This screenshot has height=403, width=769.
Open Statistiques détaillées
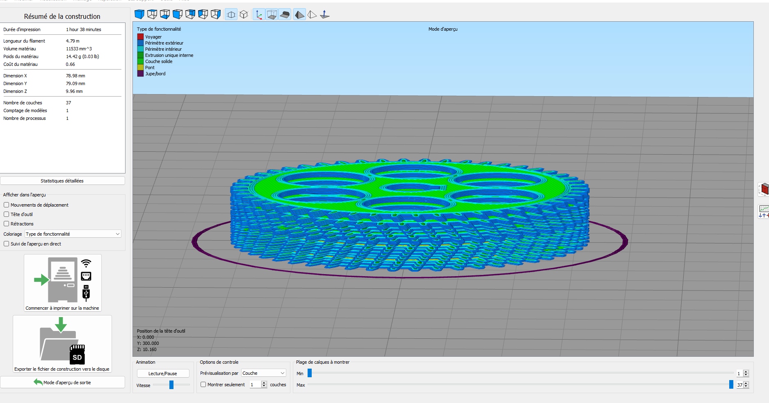62,181
